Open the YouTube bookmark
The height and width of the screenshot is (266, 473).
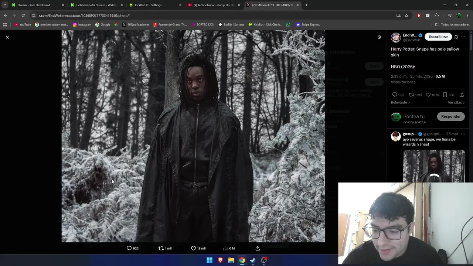[23, 24]
